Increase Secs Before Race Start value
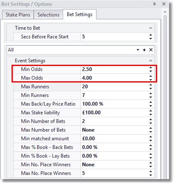 pos(150,35)
